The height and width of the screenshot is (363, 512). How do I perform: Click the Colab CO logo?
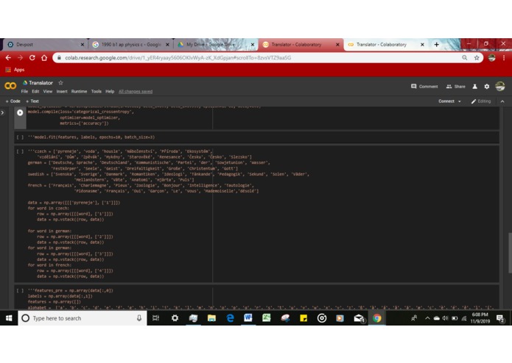[x=10, y=86]
